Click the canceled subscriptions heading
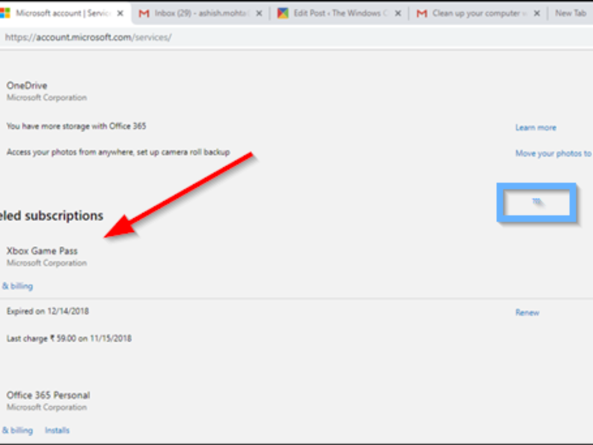Viewport: 593px width, 445px height. [x=51, y=216]
